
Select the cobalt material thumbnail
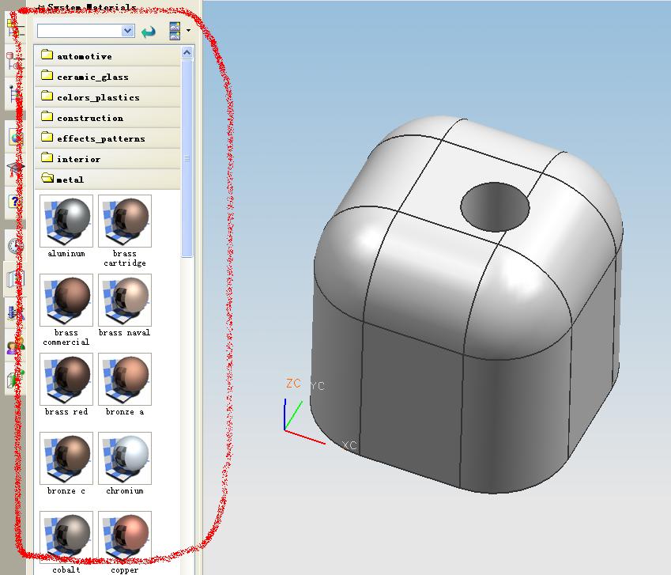66,537
